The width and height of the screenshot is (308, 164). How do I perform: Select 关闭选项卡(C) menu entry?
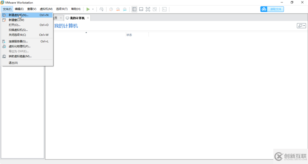27,35
